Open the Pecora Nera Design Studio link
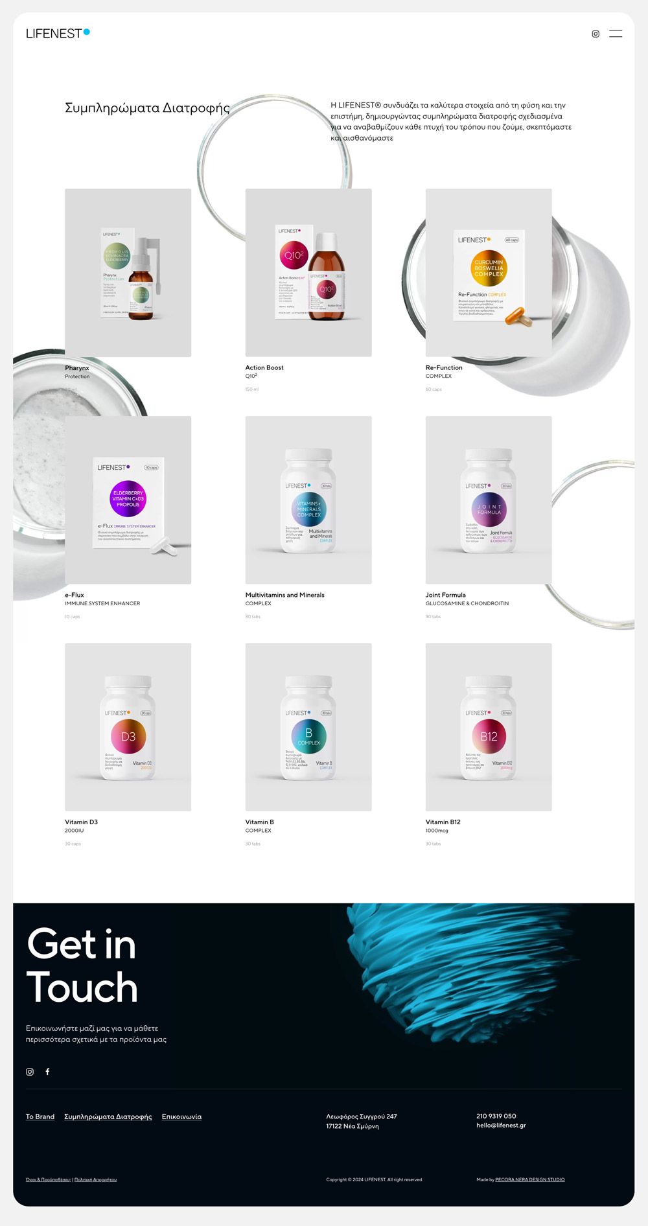This screenshot has width=648, height=1226. 530,1179
